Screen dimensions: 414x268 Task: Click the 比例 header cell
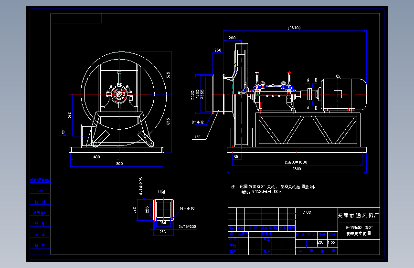(x=332, y=235)
